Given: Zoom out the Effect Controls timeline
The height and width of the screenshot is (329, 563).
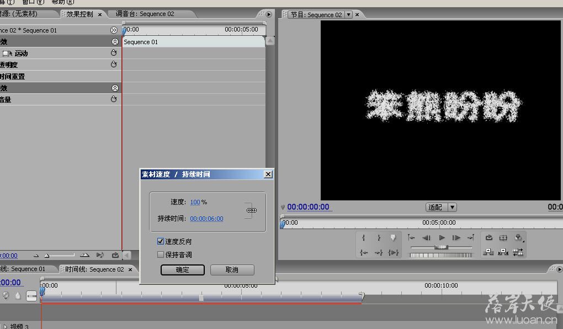Looking at the screenshot, I should tap(36, 256).
